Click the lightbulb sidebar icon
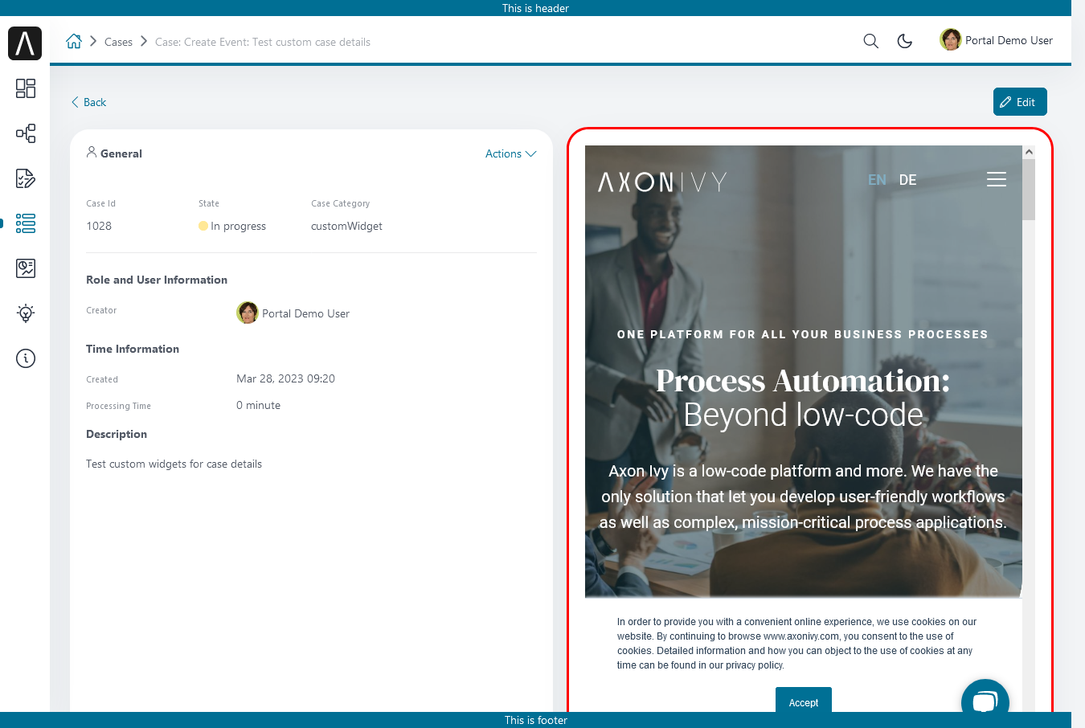The image size is (1085, 728). [x=26, y=313]
